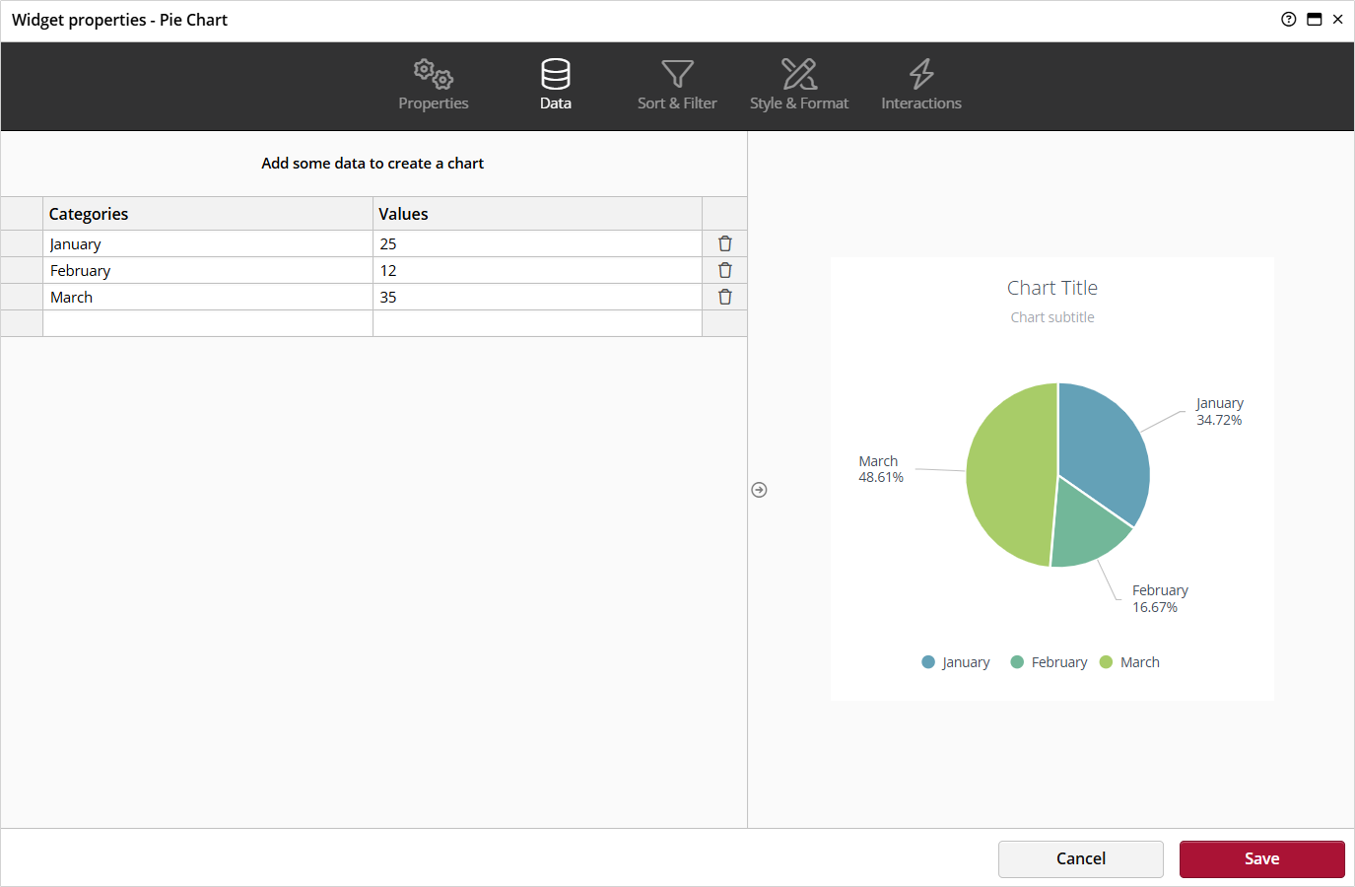Open Style & Format pencil-ruler icon
The height and width of the screenshot is (887, 1355).
click(x=799, y=74)
